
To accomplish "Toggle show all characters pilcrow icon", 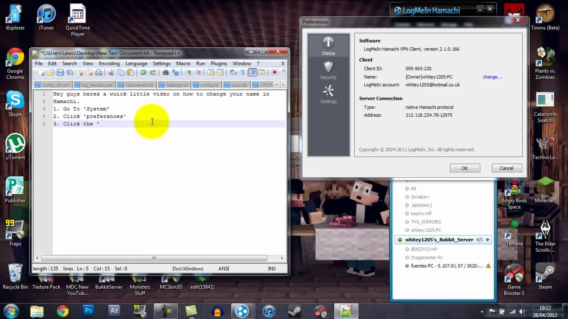I will (x=243, y=73).
